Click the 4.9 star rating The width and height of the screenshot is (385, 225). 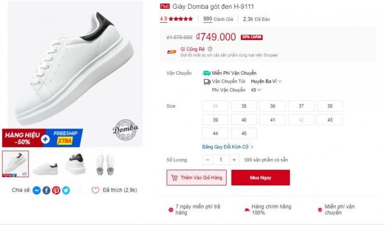point(177,19)
